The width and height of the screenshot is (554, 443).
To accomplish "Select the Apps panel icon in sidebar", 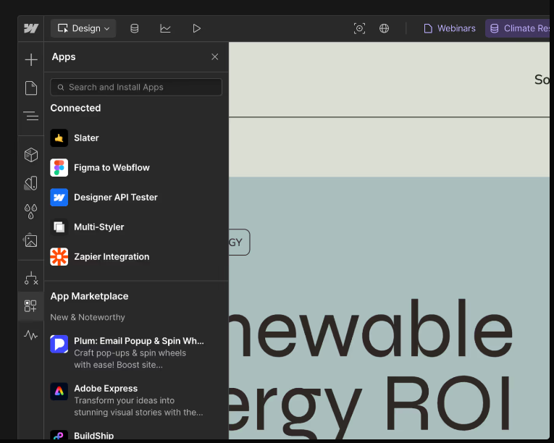I will point(30,306).
